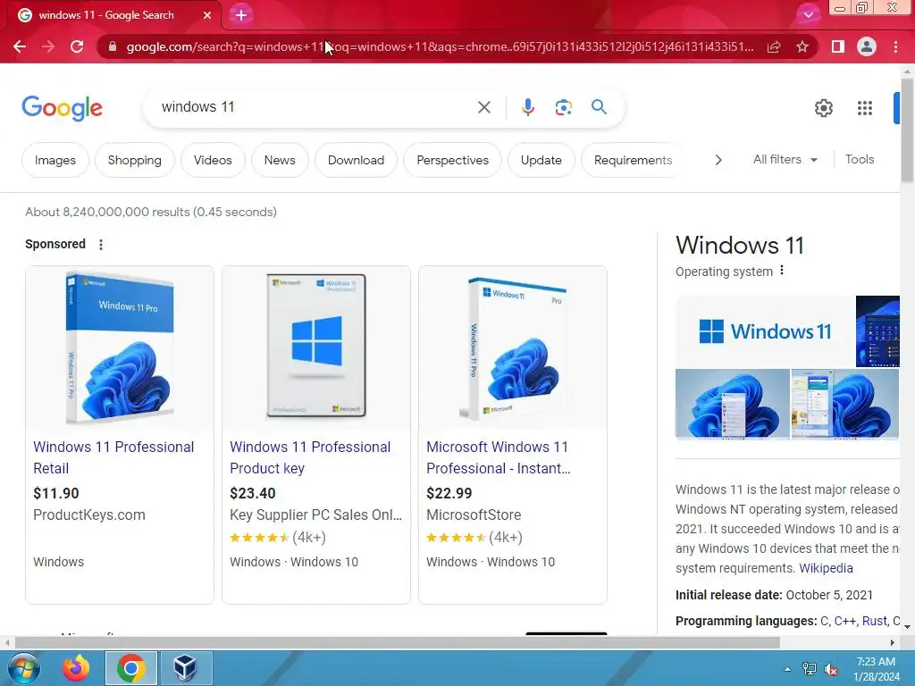Open Windows 11 Professional Product key link

pos(310,457)
